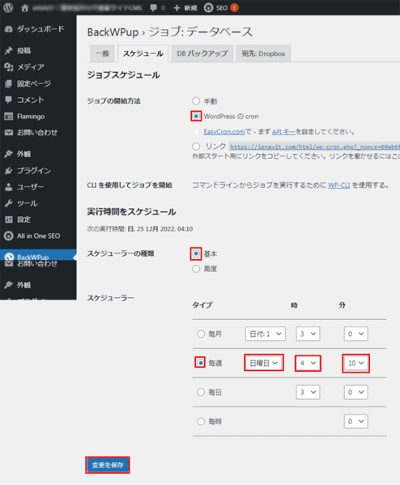Click the orange SEO notification badge
Image resolution: width=400 pixels, height=485 pixels.
235,8
